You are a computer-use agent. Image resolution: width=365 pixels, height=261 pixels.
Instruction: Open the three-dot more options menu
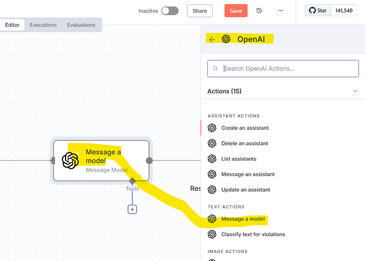point(280,11)
